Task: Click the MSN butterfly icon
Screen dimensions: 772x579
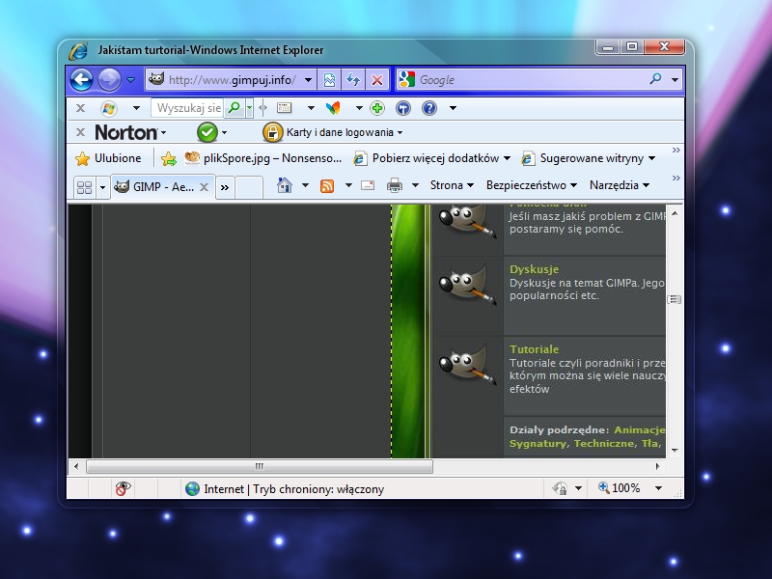Action: point(333,108)
